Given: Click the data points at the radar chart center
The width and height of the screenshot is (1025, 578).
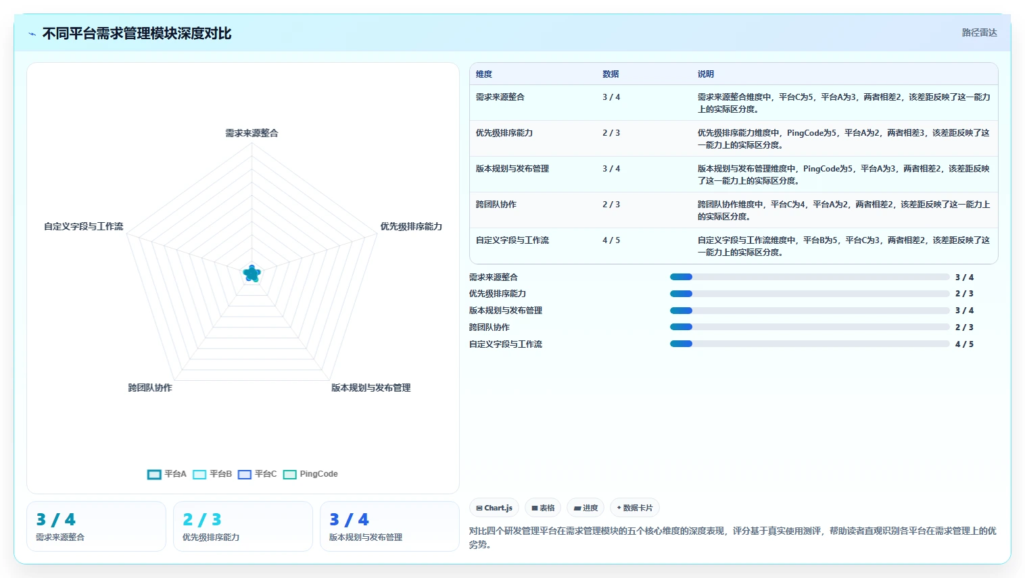Looking at the screenshot, I should tap(252, 273).
